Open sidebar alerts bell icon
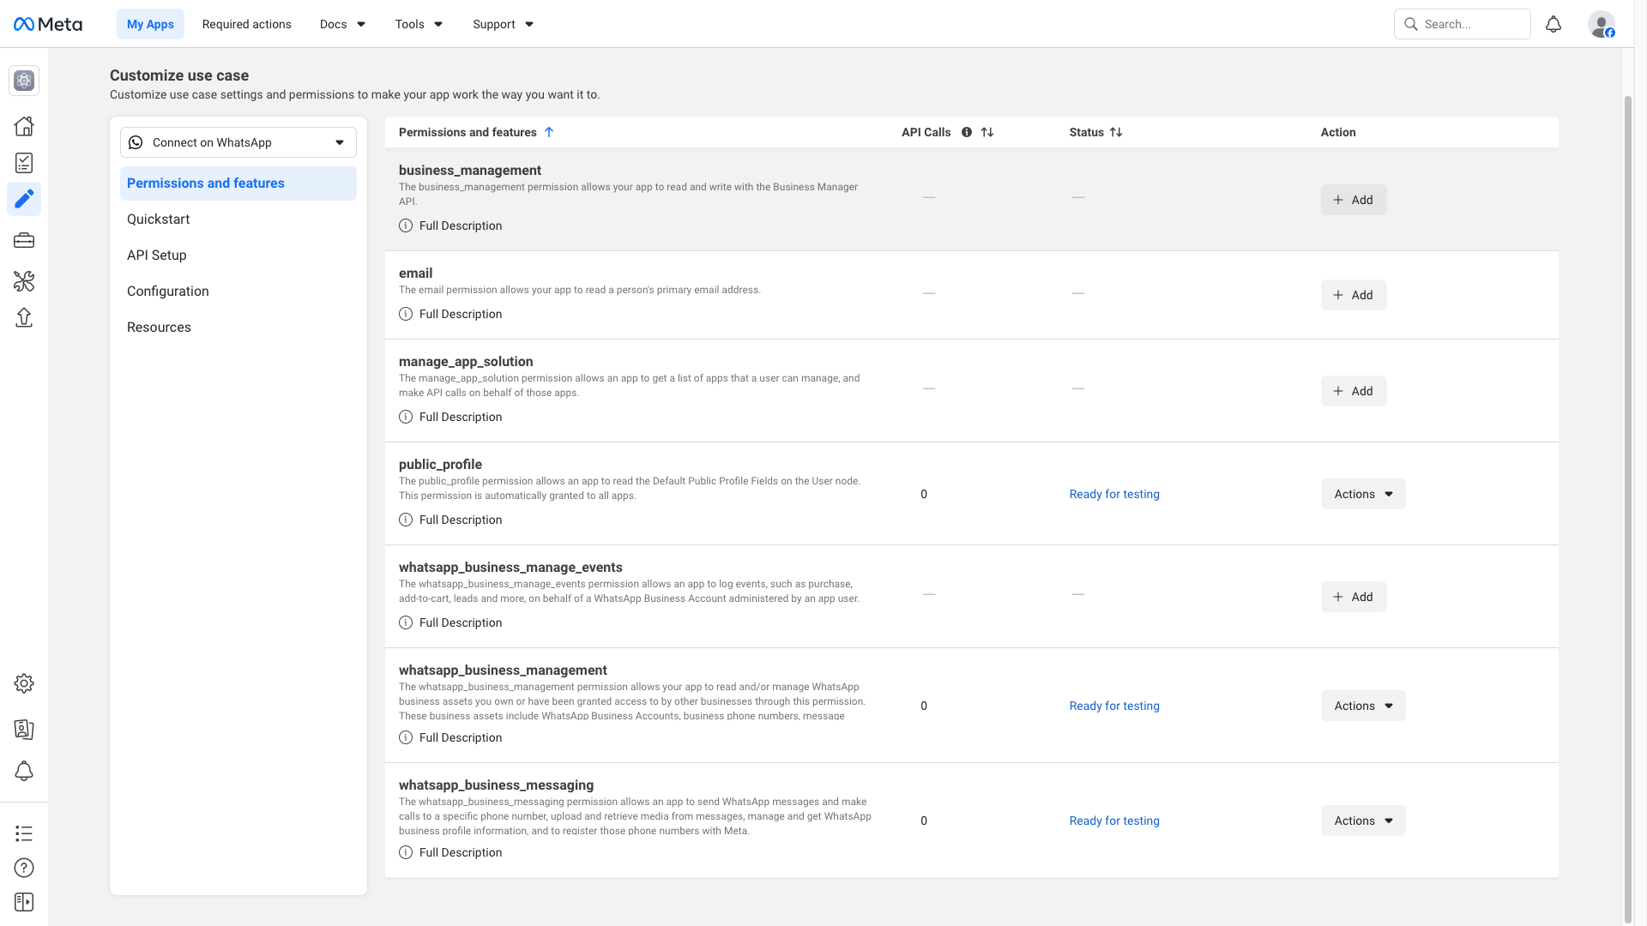 click(24, 772)
